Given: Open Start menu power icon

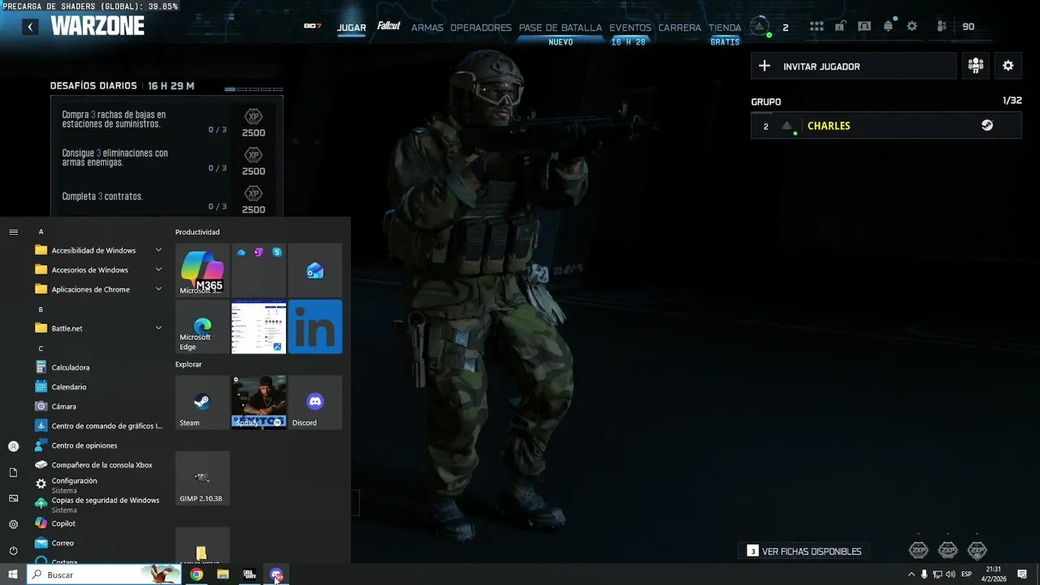Looking at the screenshot, I should (13, 550).
